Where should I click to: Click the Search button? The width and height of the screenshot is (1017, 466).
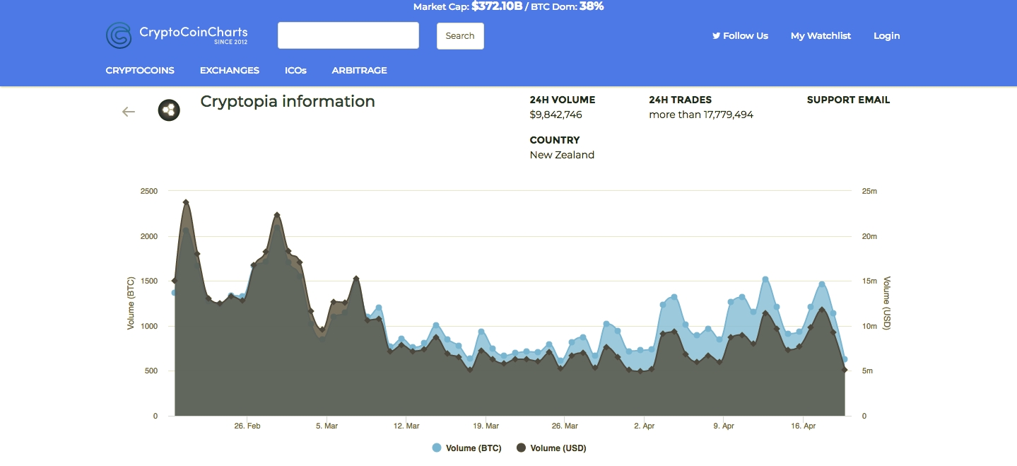pos(460,36)
